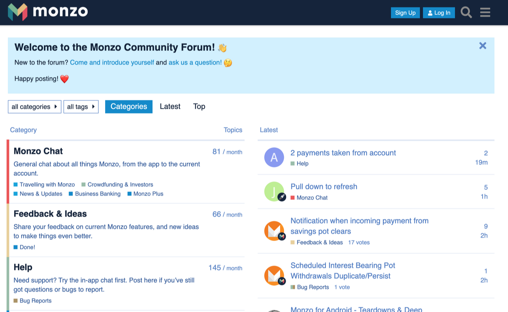
Task: Click the green 'J' user avatar
Action: point(274,191)
